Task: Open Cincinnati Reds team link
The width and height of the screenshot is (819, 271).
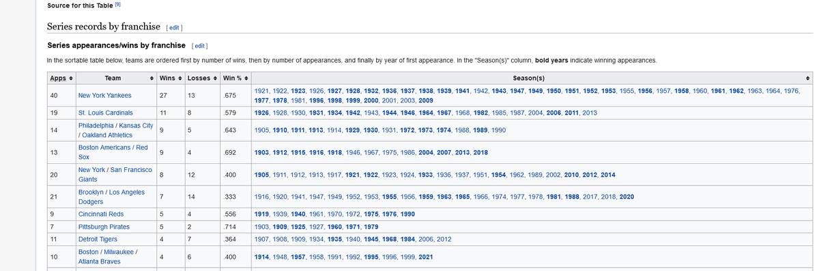Action: pyautogui.click(x=101, y=214)
